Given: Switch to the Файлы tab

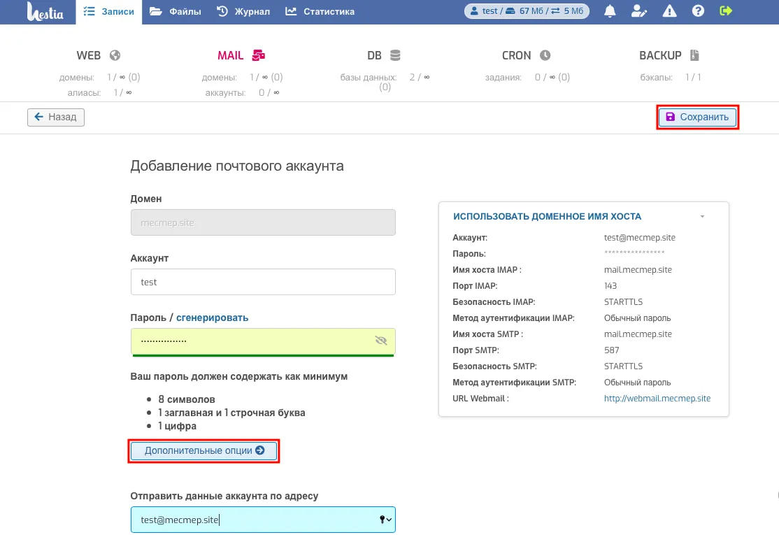Looking at the screenshot, I should (176, 11).
